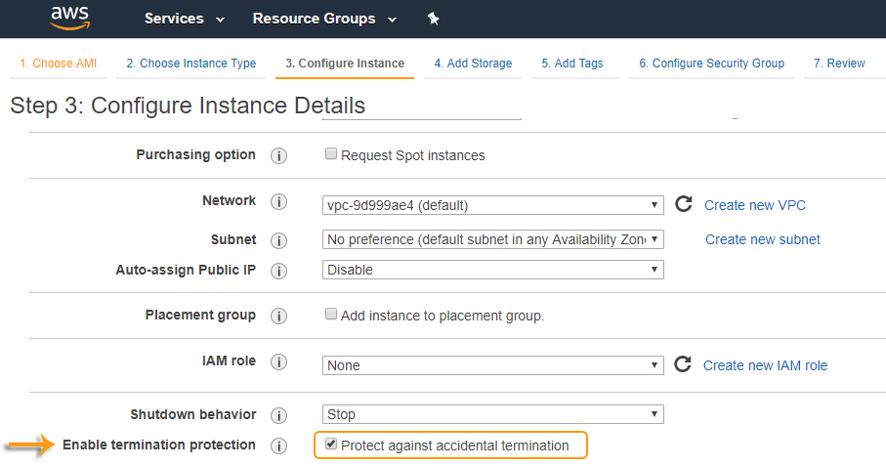Viewport: 886px width, 466px height.
Task: Click the AWS logo home icon
Action: pyautogui.click(x=70, y=19)
